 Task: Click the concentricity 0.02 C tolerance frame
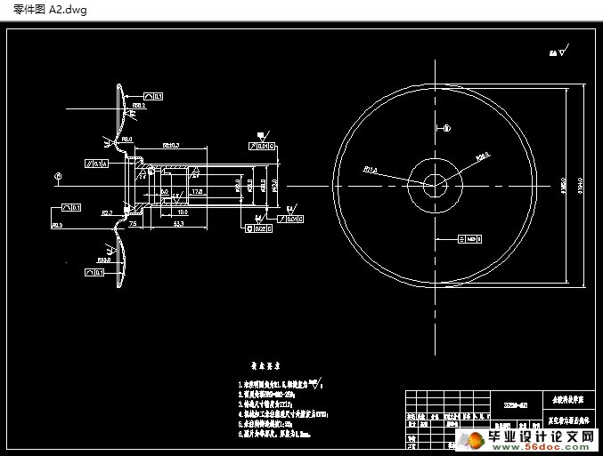click(257, 228)
